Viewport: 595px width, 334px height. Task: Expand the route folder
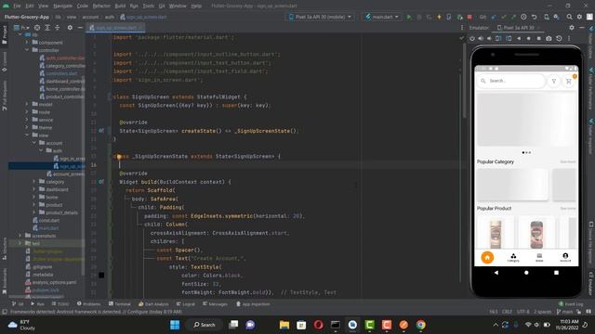[27, 112]
